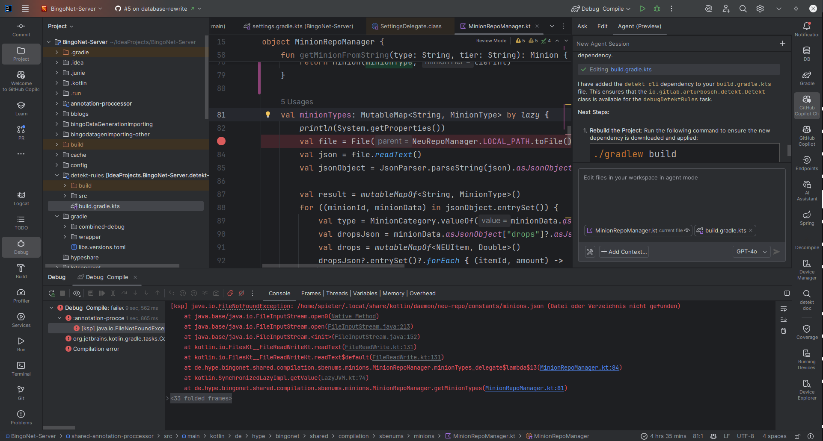This screenshot has width=823, height=441.
Task: Open the Pull Requests (PR) panel
Action: tap(21, 133)
